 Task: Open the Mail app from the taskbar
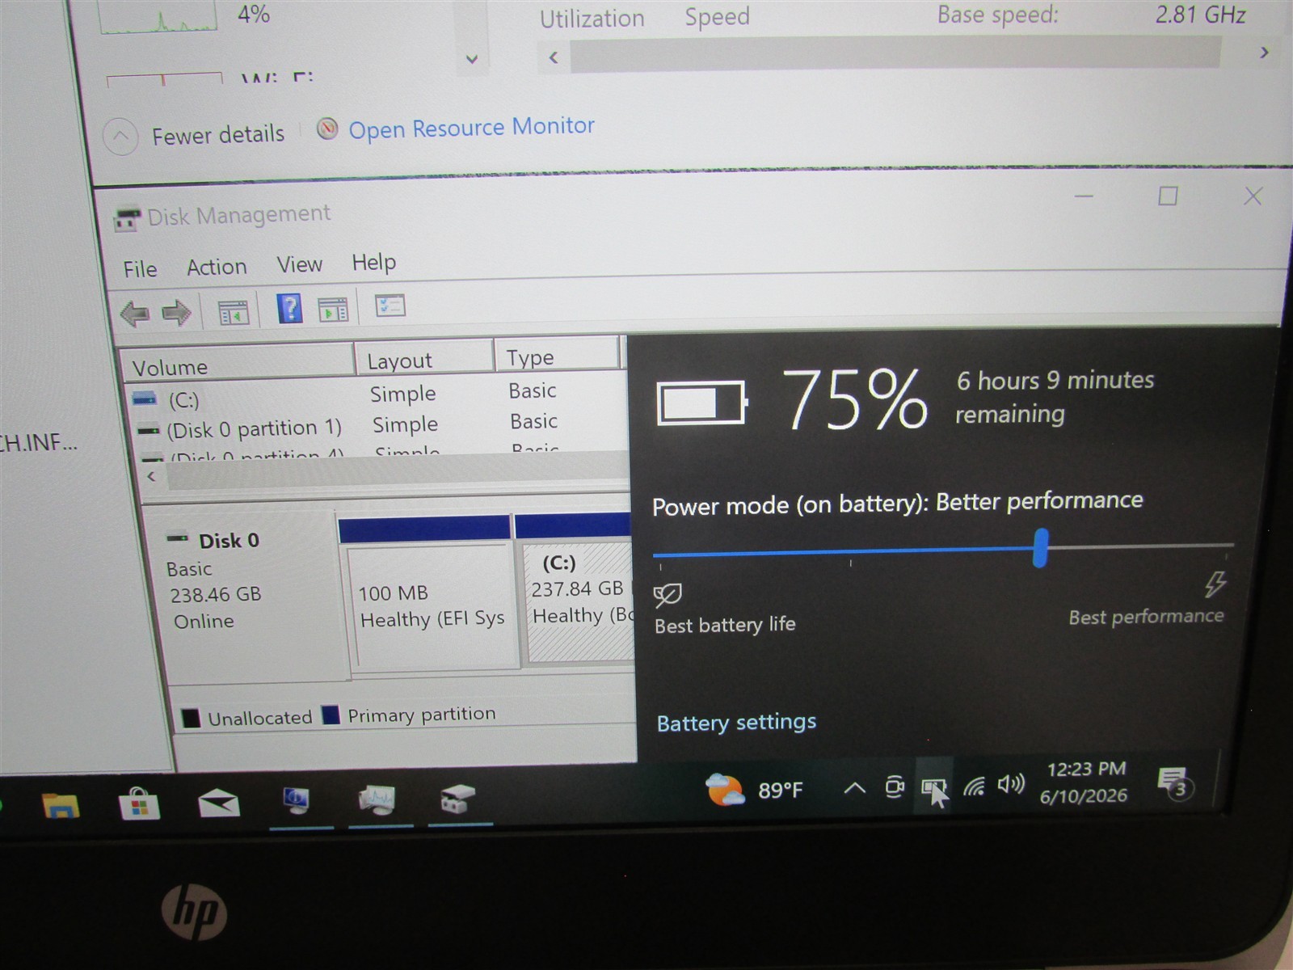219,803
